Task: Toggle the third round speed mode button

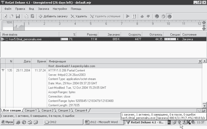Action: pyautogui.click(x=169, y=17)
